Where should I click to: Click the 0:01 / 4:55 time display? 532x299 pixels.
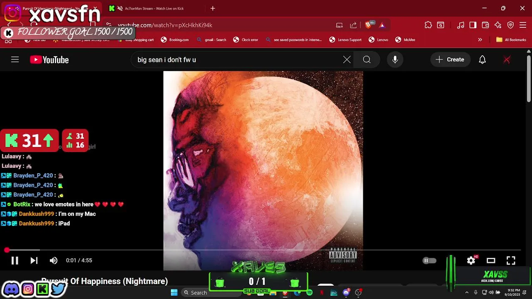[x=79, y=260]
